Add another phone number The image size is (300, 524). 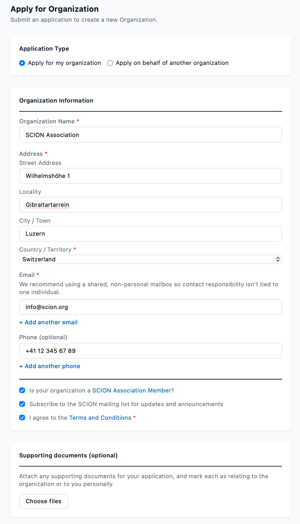tap(50, 366)
